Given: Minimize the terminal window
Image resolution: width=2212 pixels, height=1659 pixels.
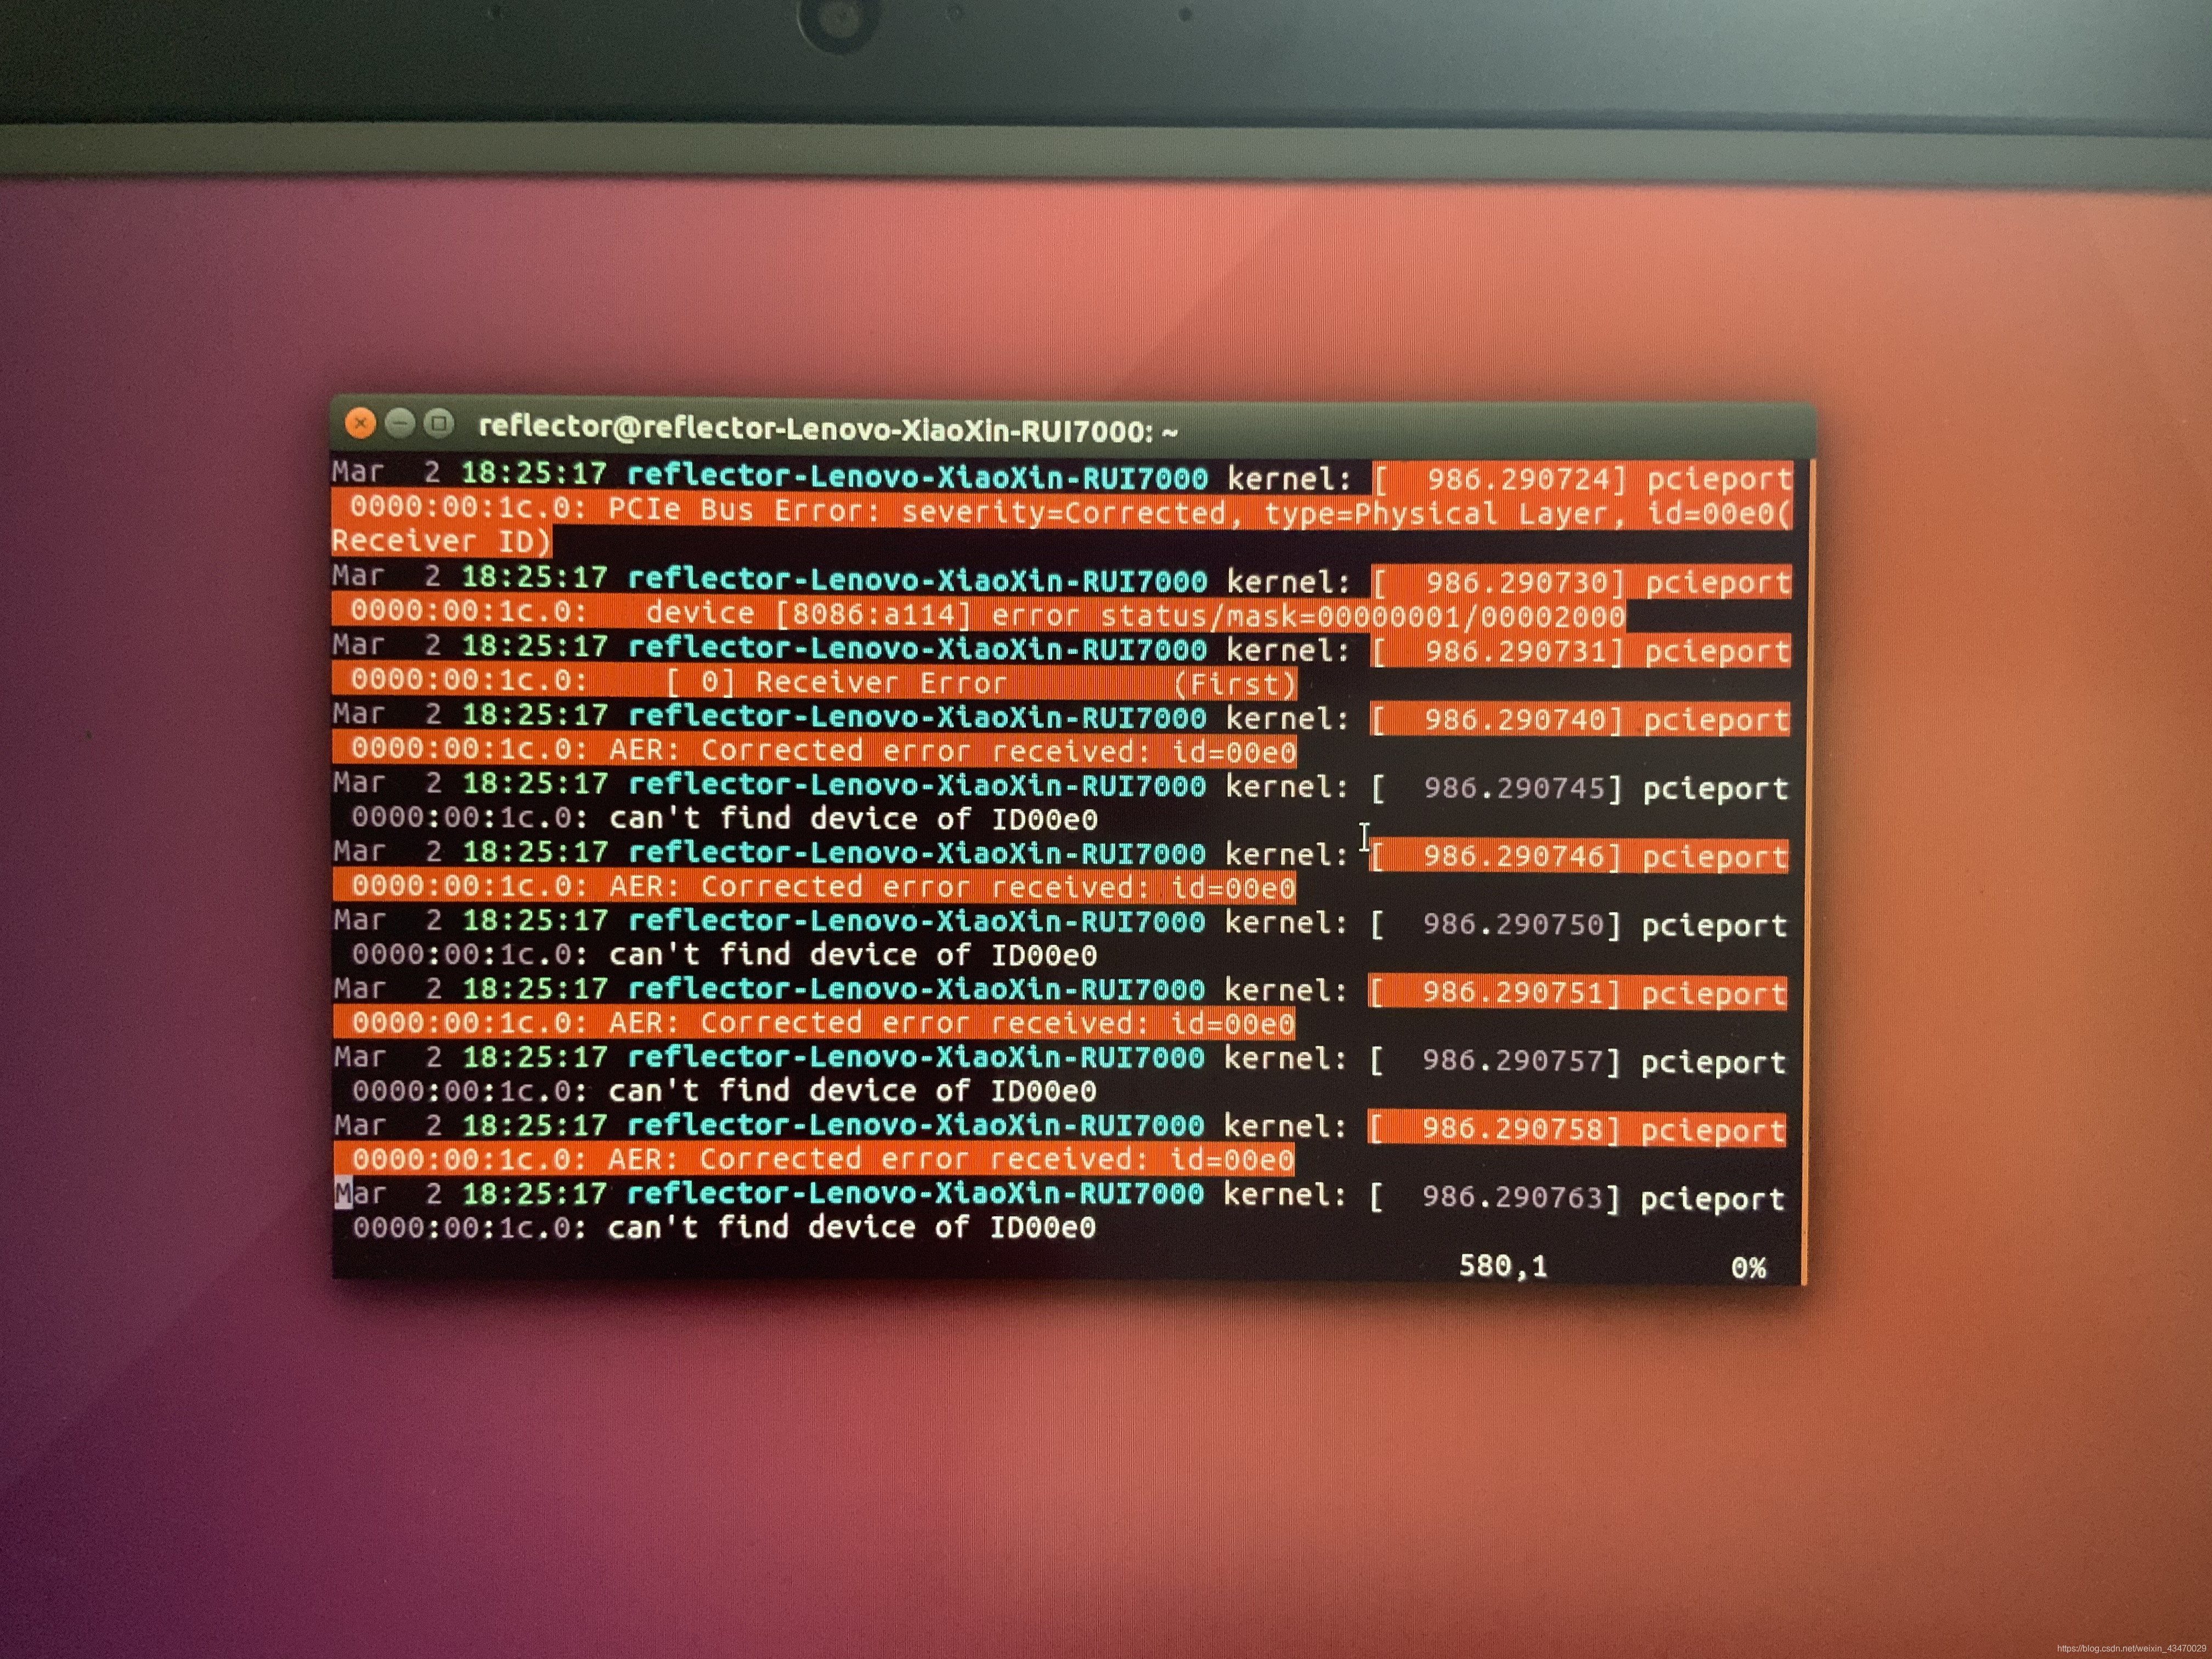Looking at the screenshot, I should 400,423.
